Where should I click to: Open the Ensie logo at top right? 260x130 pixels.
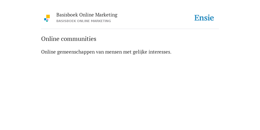(204, 18)
